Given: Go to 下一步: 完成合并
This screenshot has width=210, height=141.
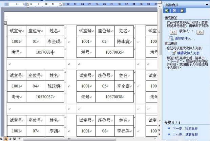Looking at the screenshot, I should [185, 128].
